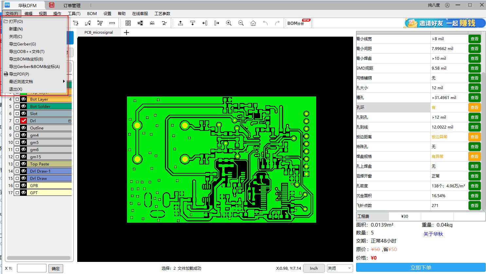The width and height of the screenshot is (486, 274).
Task: Choose 导出Gerber(G) from the menu
Action: tap(34, 44)
